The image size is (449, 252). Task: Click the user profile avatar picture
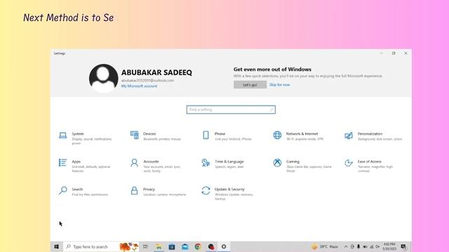103,78
